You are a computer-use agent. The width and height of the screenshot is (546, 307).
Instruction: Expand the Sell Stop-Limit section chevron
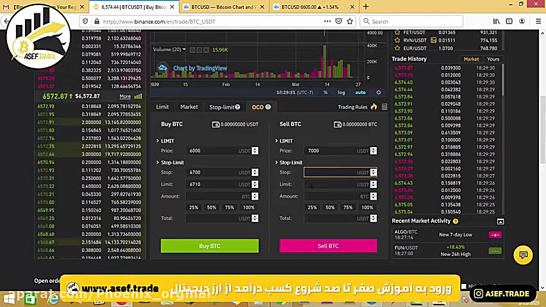tap(276, 162)
